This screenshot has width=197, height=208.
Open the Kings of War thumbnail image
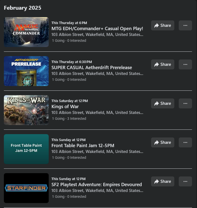pyautogui.click(x=26, y=110)
